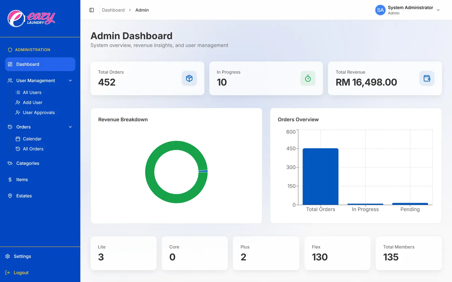Click the User Approvals check-person icon
This screenshot has height=282, width=452.
tap(18, 113)
